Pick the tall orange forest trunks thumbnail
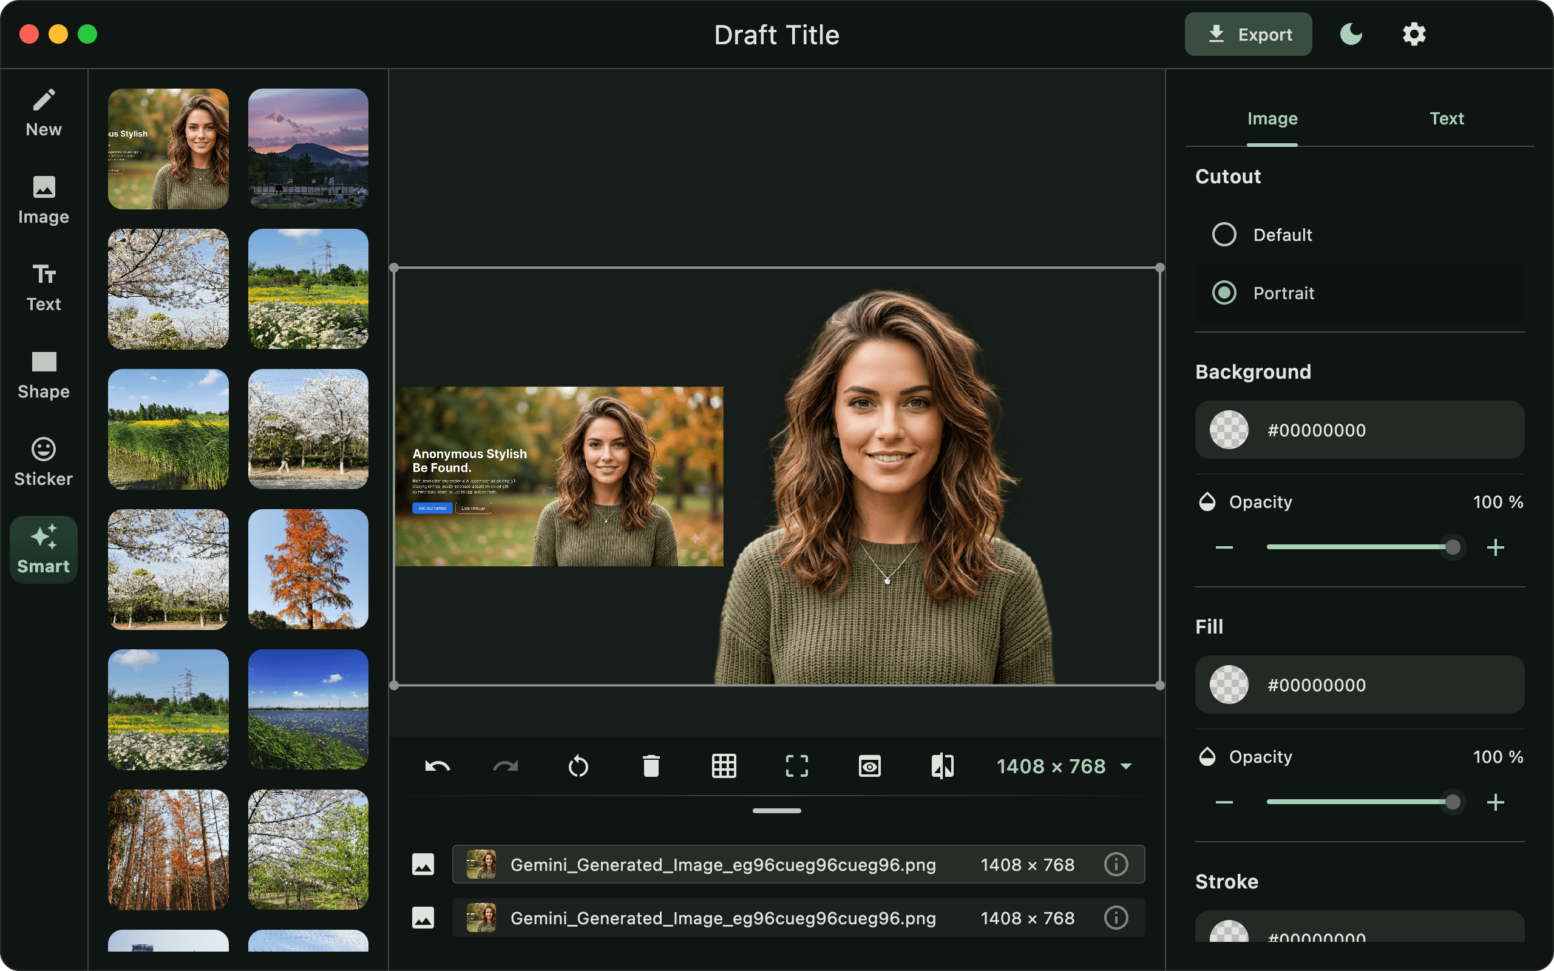This screenshot has height=971, width=1554. [x=168, y=850]
